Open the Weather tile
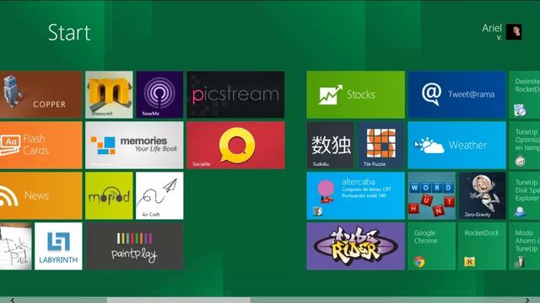 pos(457,145)
